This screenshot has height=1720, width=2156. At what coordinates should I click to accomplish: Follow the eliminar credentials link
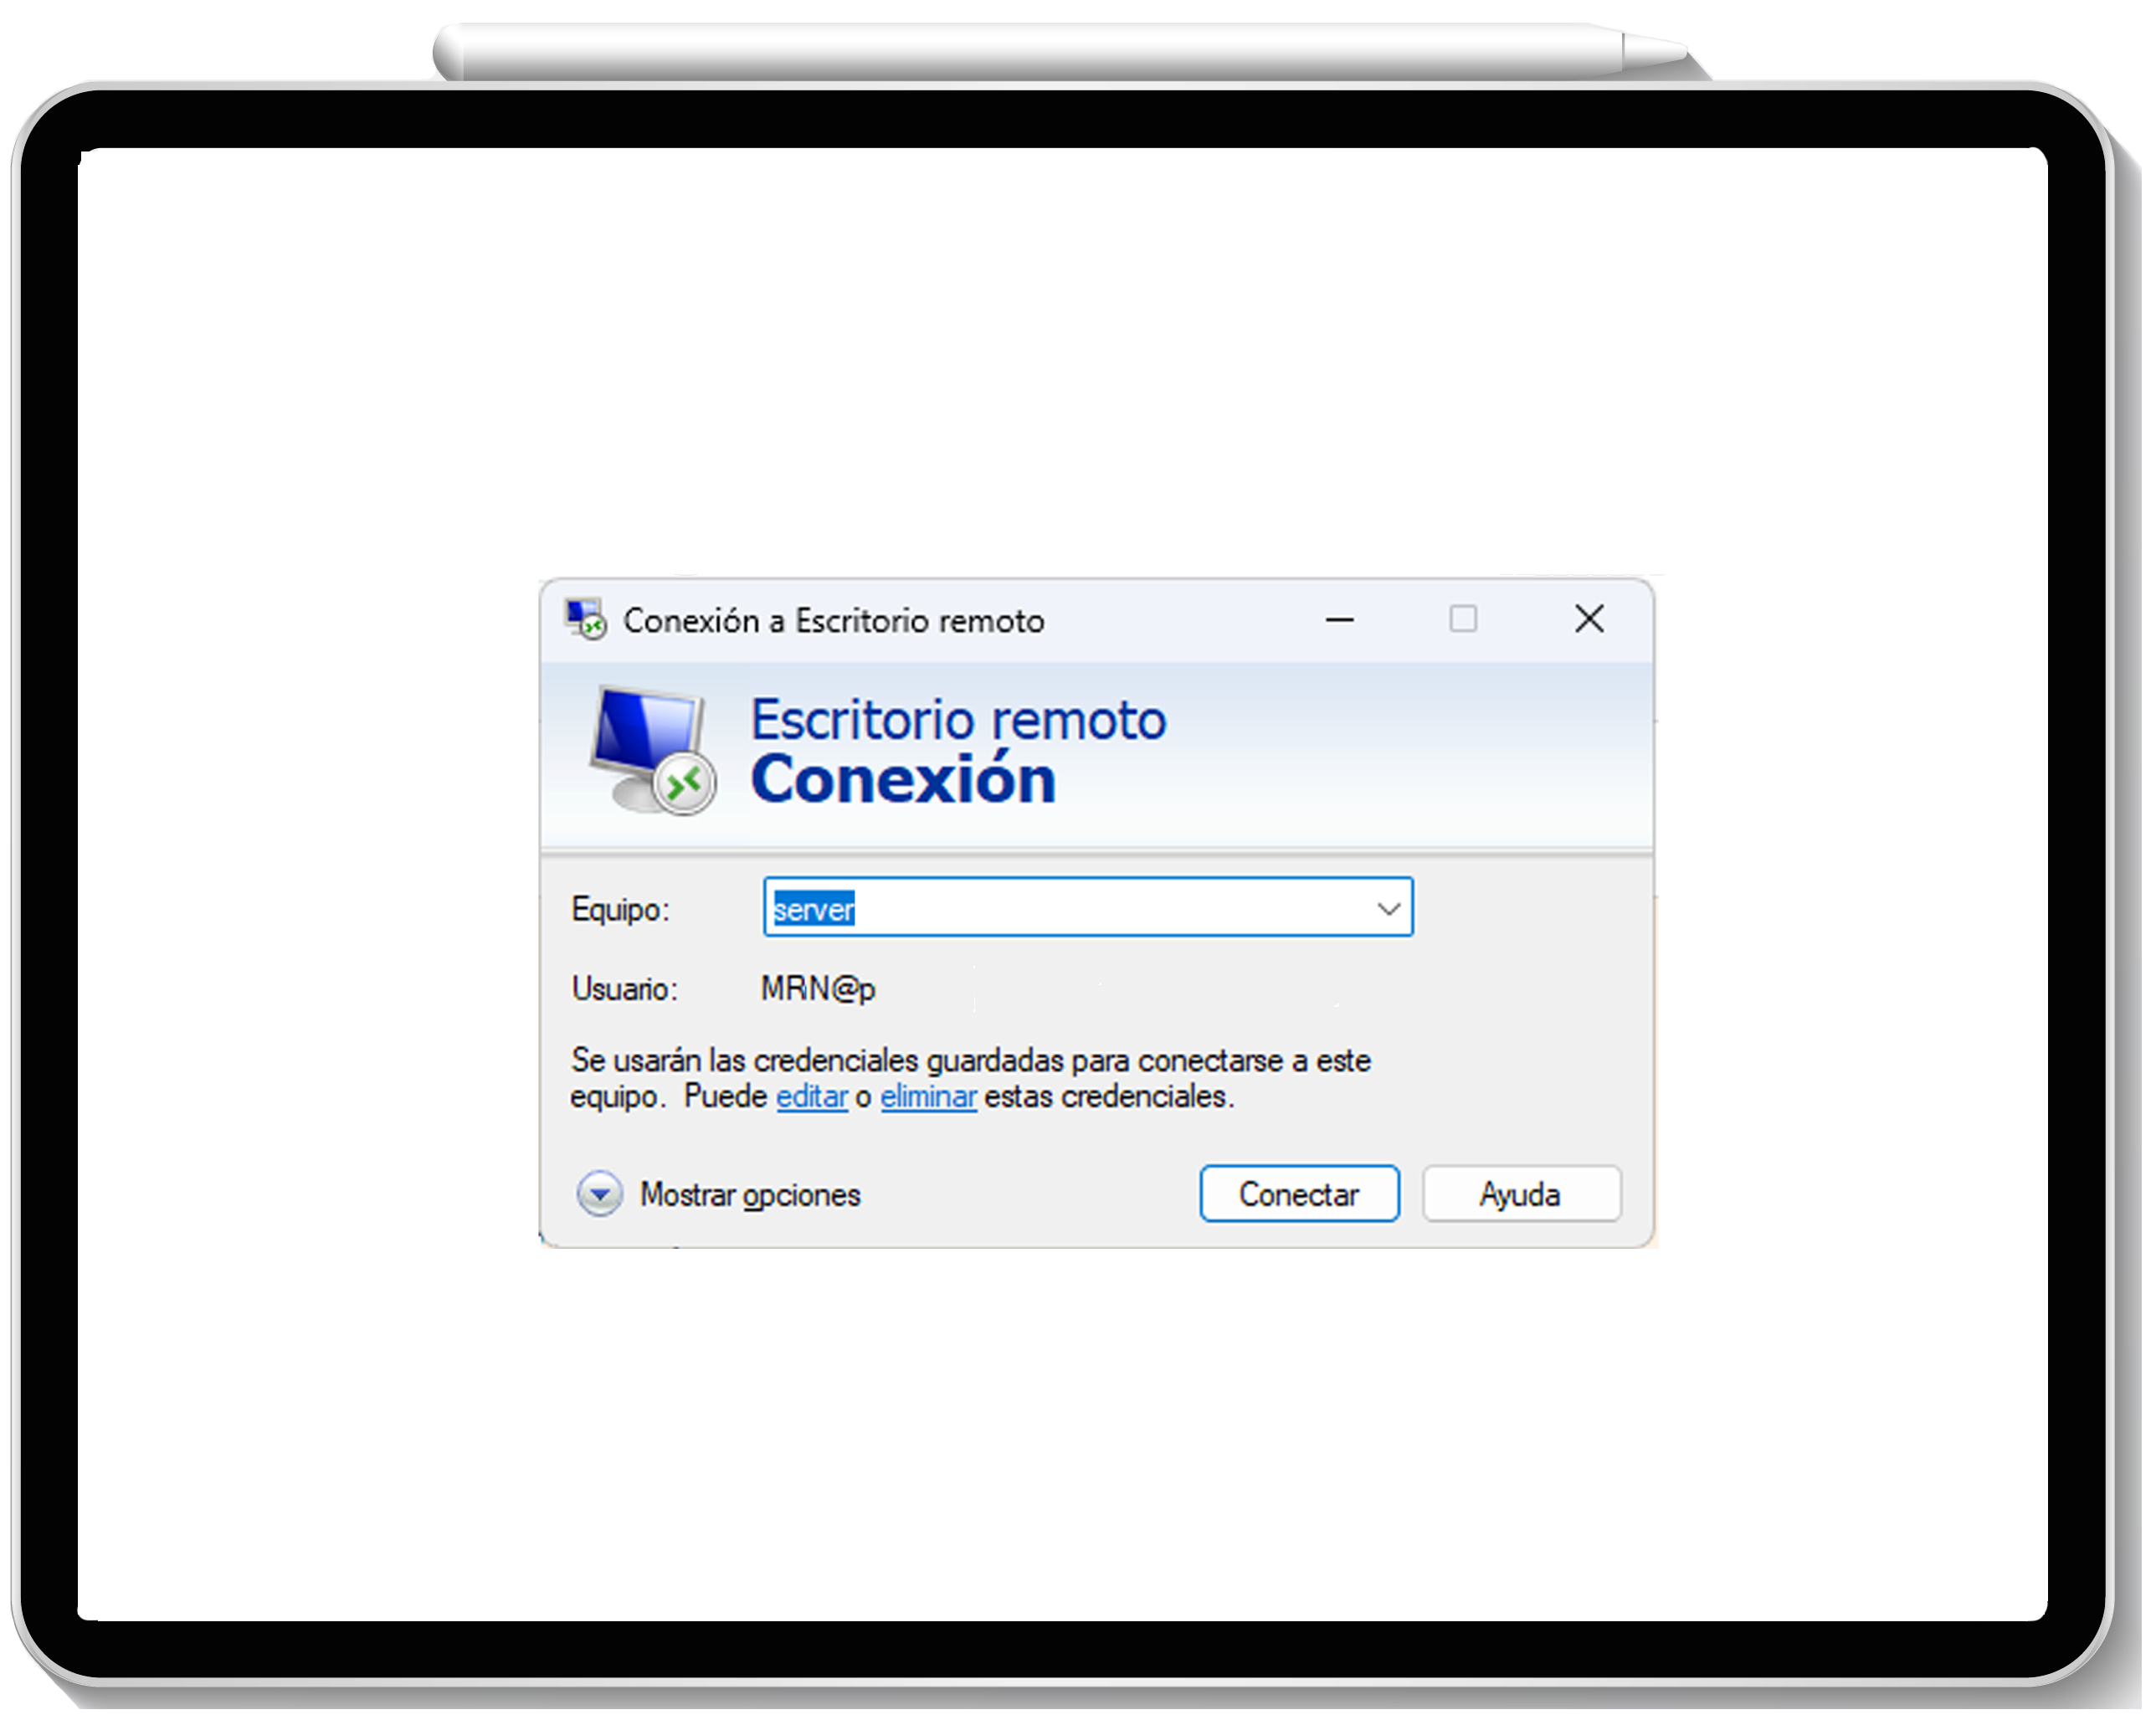tap(928, 1097)
